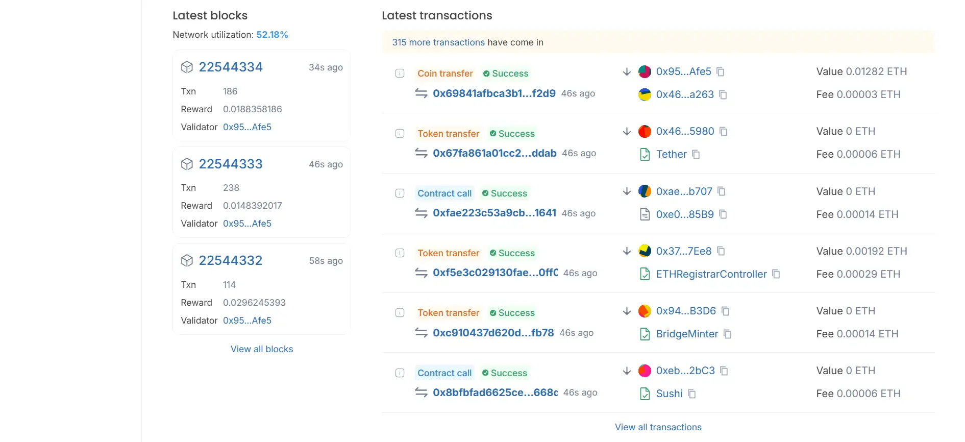
Task: Expand details for transaction 0x8bfbfad6625ce
Action: click(400, 373)
